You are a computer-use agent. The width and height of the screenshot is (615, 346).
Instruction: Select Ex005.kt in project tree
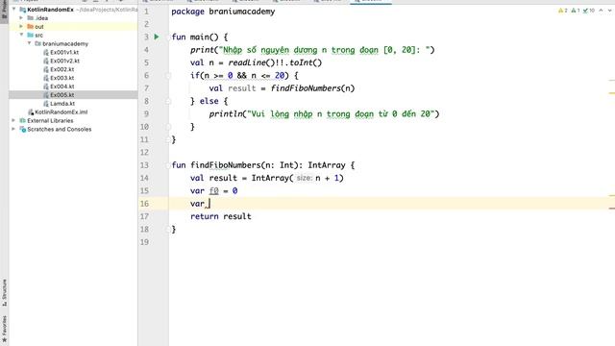(x=61, y=95)
